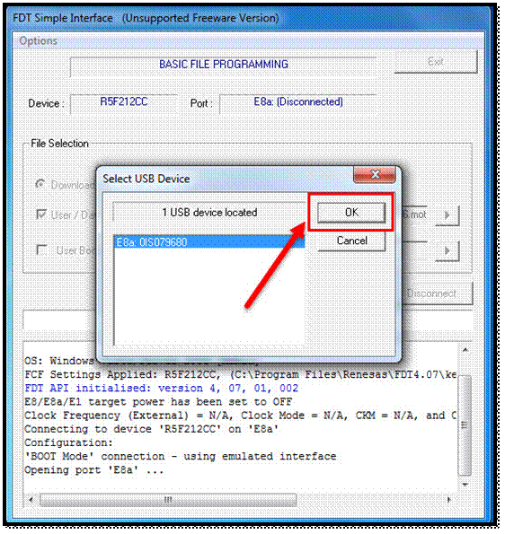The height and width of the screenshot is (534, 505).
Task: Click the "Connecting to device 'R5F212CC'" log line
Action: (x=151, y=429)
